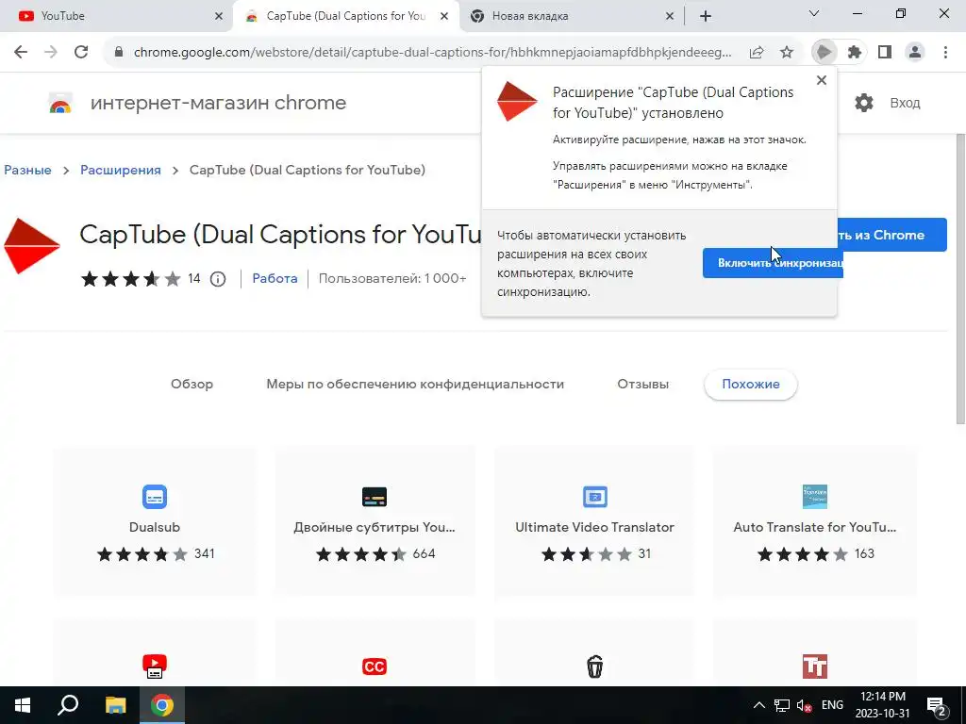Close the Новая вкладка browser tab
The width and height of the screenshot is (966, 724).
670,16
